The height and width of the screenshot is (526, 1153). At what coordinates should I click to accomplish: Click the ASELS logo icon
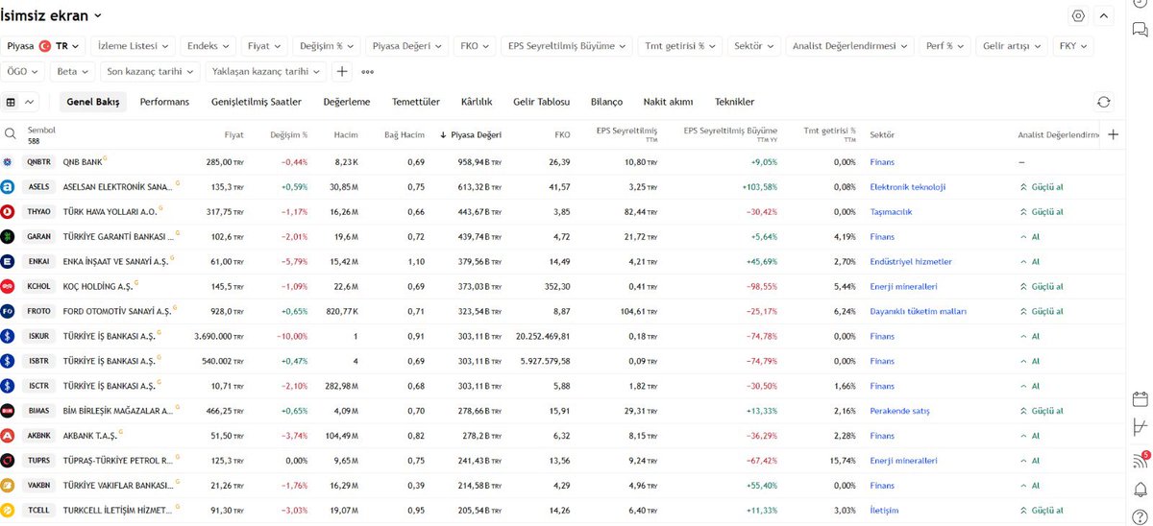tap(8, 187)
